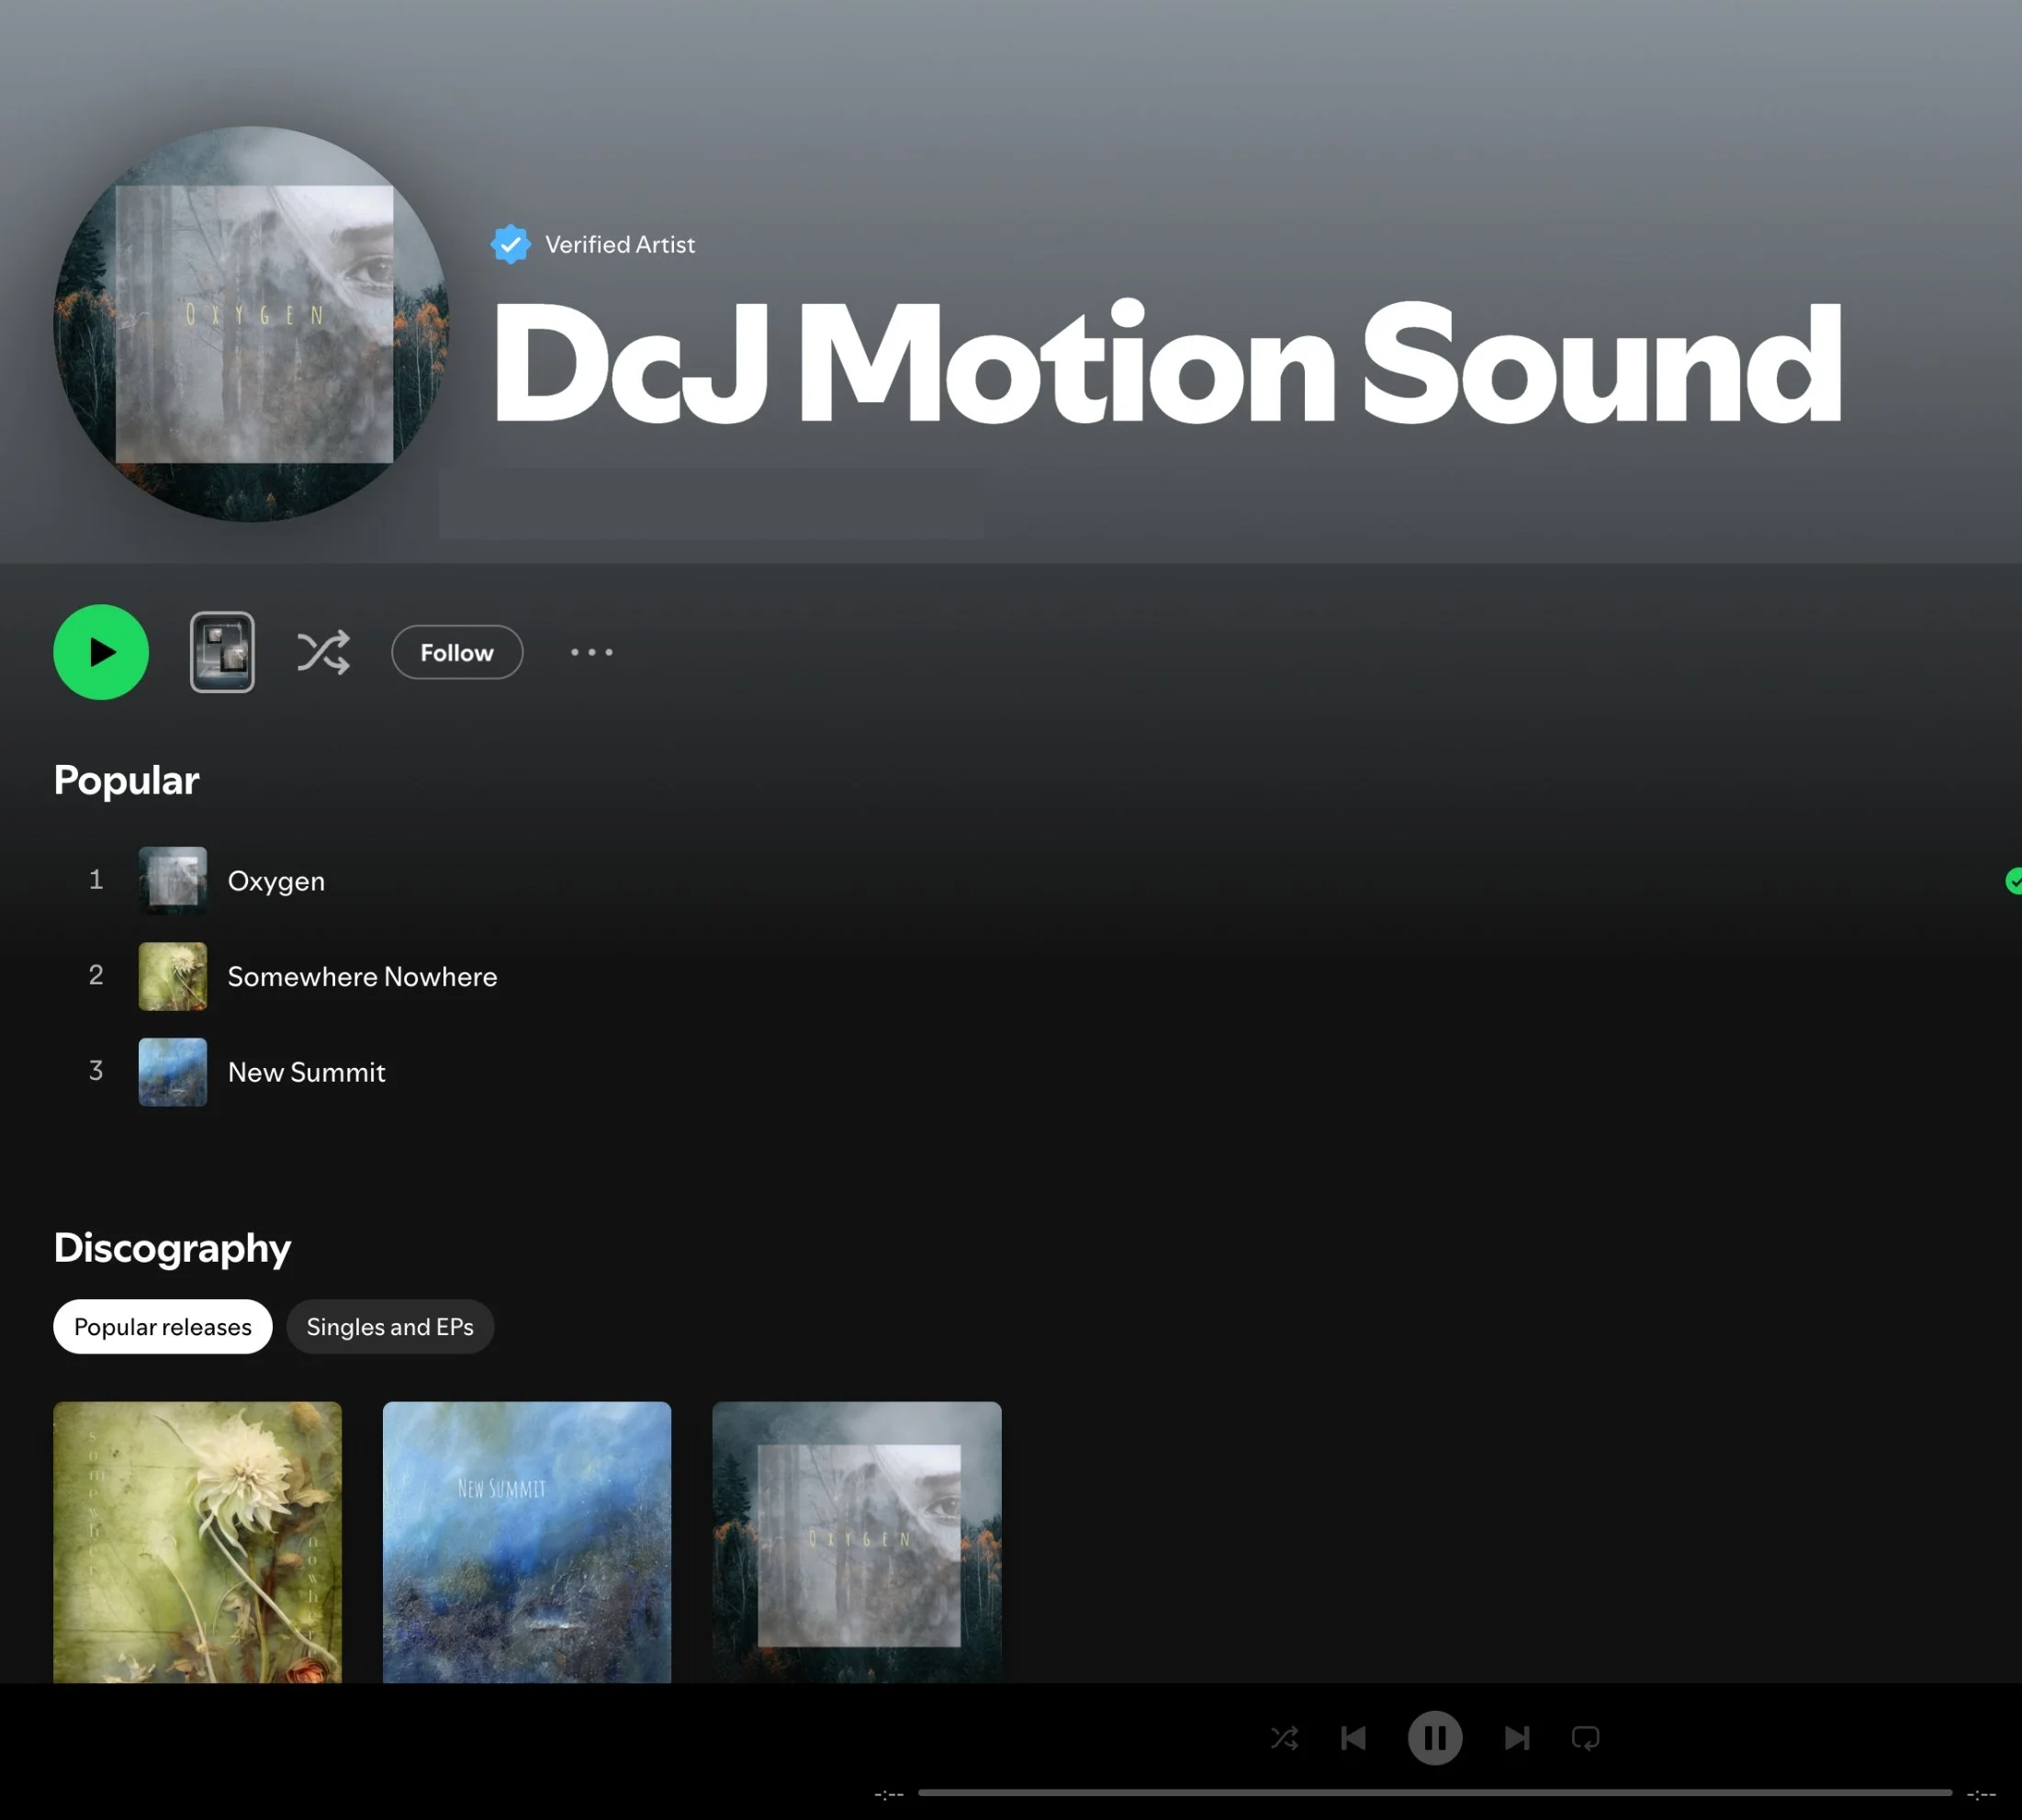This screenshot has height=1820, width=2022.
Task: Open the New Summit track
Action: (x=306, y=1072)
